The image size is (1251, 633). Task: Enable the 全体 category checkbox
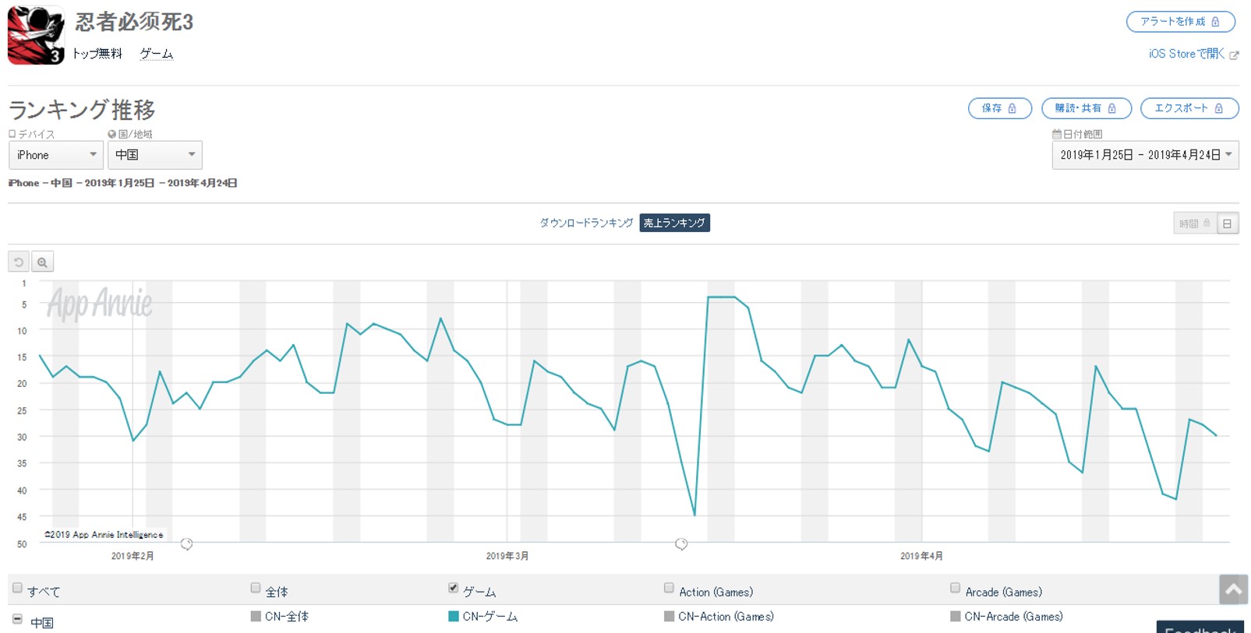click(256, 588)
